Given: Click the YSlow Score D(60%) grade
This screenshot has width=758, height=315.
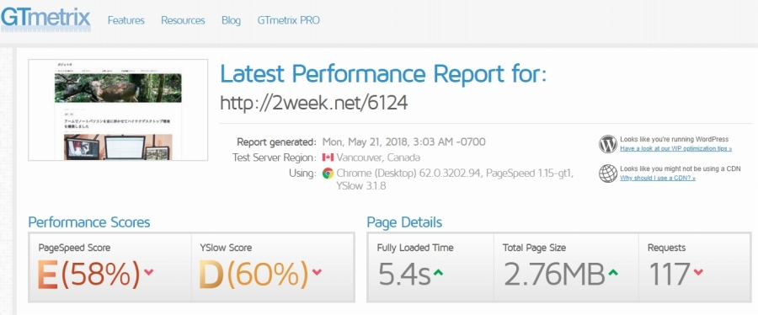Looking at the screenshot, I should 254,274.
